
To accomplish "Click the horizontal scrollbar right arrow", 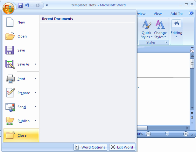I will [187, 128].
